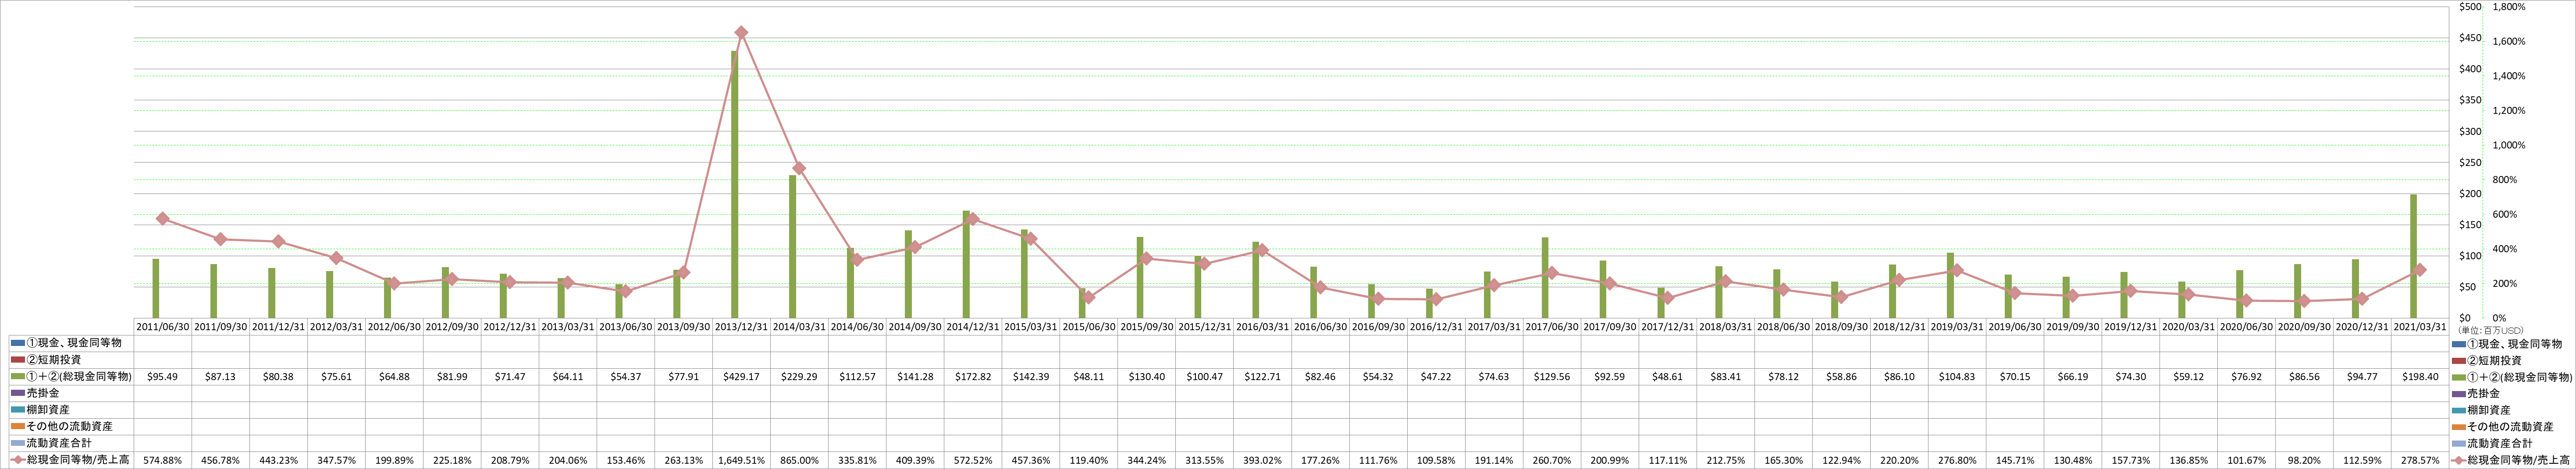This screenshot has height=469, width=2576.
Task: Click the tall green bar for 2013/12/31
Action: [735, 185]
